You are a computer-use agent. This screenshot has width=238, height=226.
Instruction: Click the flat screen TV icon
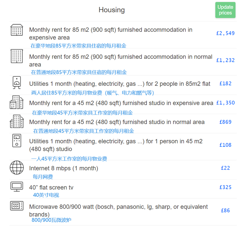click(x=16, y=186)
